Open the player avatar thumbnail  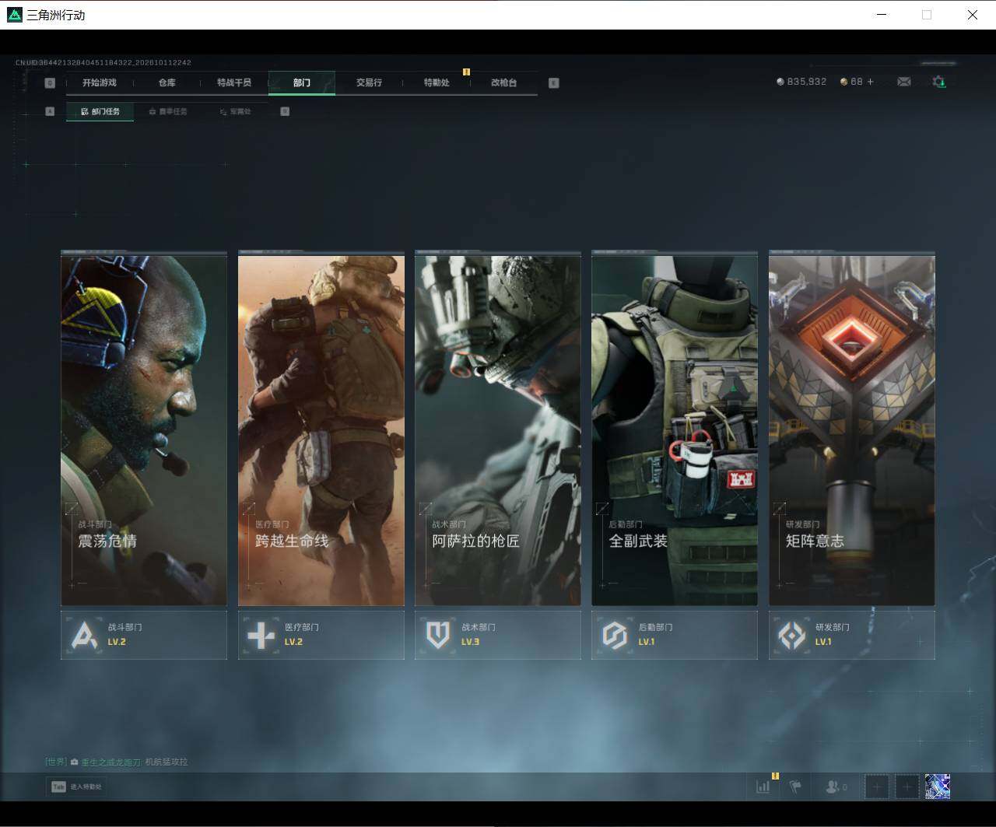pyautogui.click(x=938, y=787)
